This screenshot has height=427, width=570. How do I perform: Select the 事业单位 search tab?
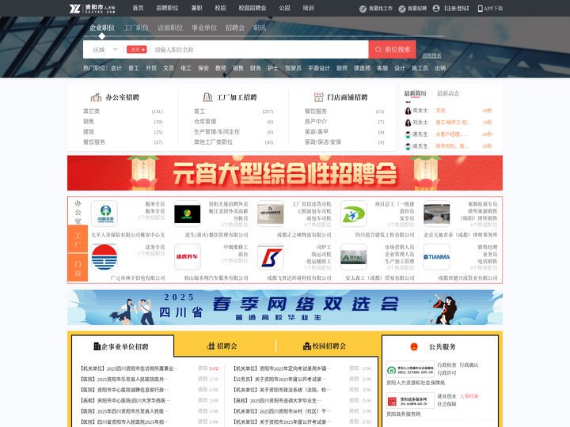[x=204, y=28]
